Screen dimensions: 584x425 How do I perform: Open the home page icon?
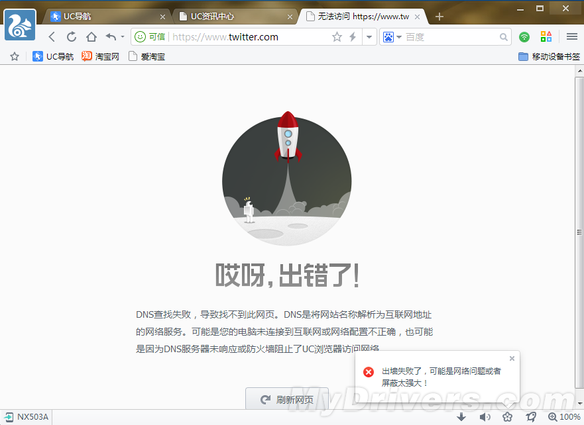(x=91, y=37)
